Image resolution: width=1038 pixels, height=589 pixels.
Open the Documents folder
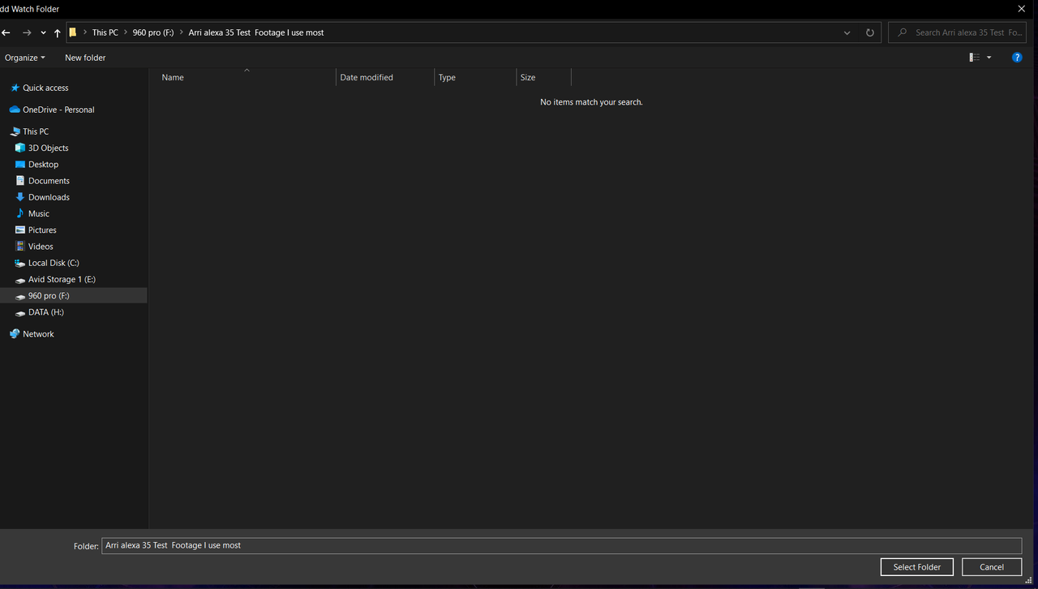tap(49, 181)
